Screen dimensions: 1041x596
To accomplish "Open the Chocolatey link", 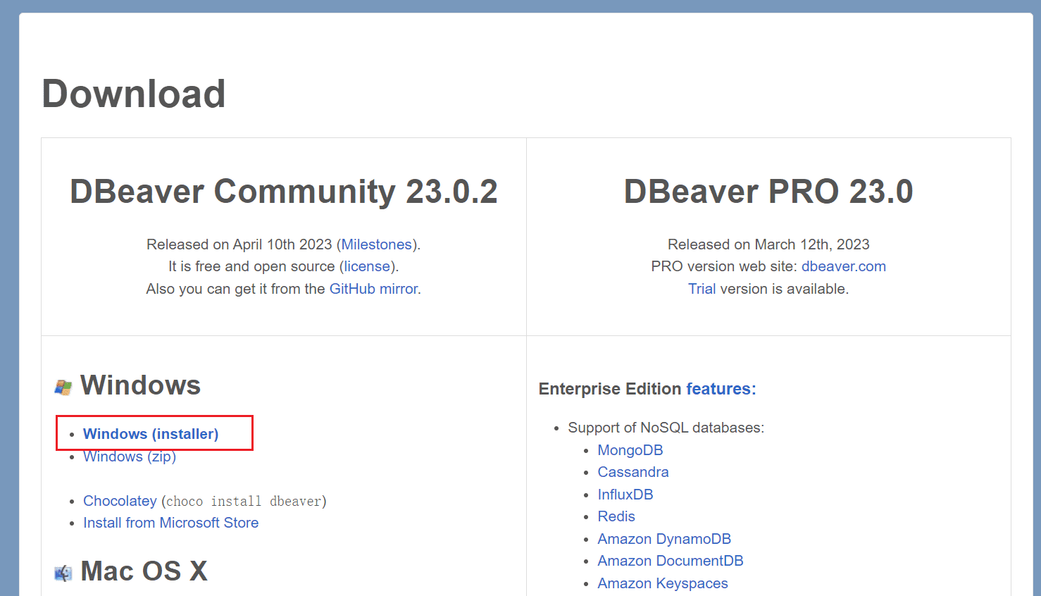I will pyautogui.click(x=120, y=501).
